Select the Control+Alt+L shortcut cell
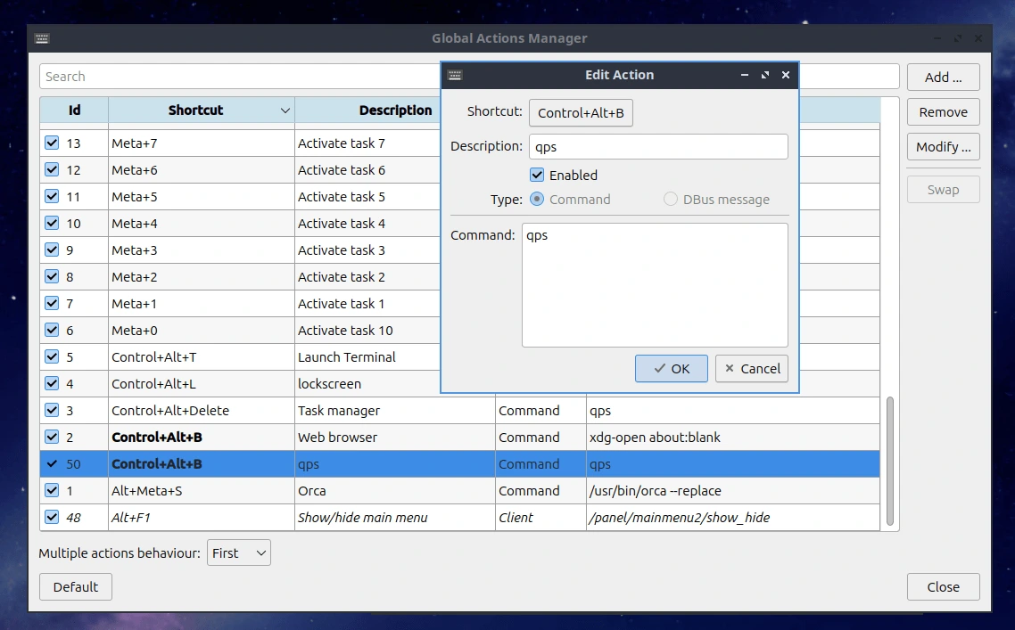The image size is (1015, 630). 202,383
